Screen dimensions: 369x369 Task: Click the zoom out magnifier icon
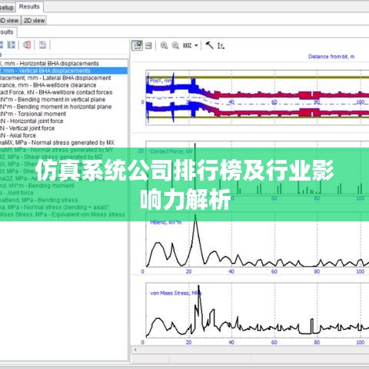(x=175, y=45)
